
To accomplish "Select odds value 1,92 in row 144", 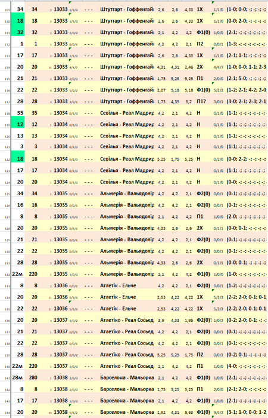I will [x=161, y=413].
